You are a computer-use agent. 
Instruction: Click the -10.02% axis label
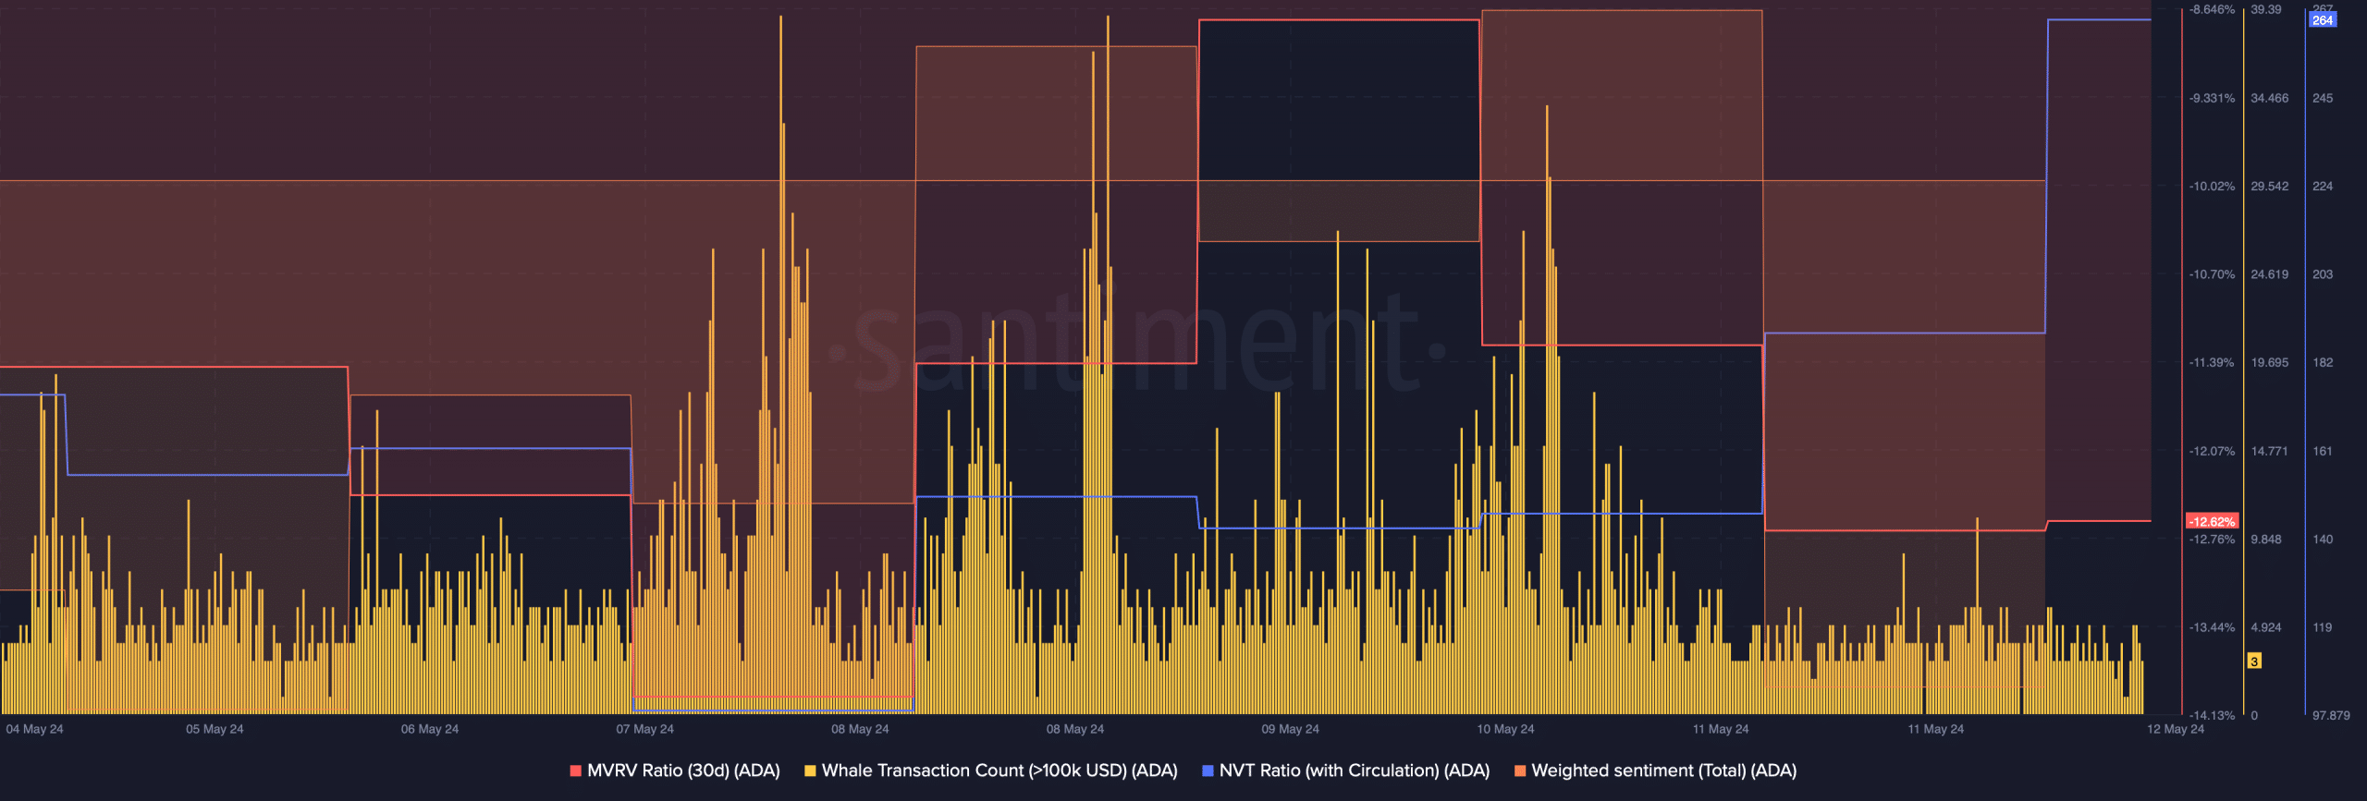pos(2212,187)
